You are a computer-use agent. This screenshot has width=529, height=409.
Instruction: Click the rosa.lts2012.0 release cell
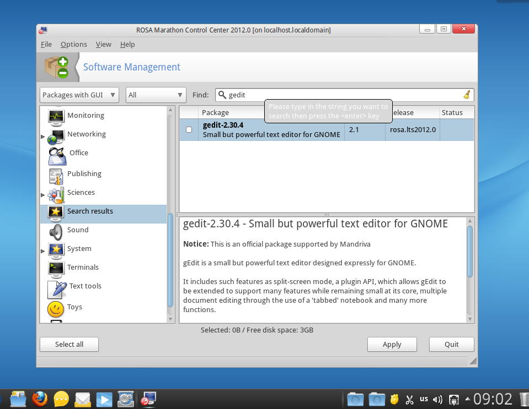click(x=413, y=129)
